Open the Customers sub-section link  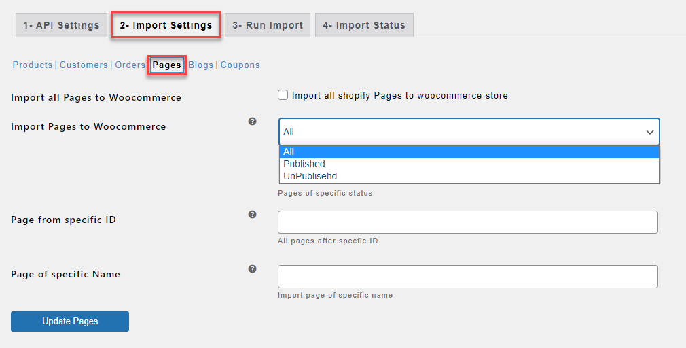point(84,65)
